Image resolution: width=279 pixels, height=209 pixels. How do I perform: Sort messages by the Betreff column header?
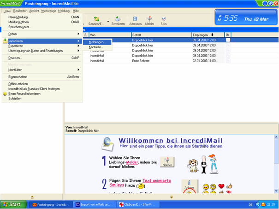coord(161,35)
